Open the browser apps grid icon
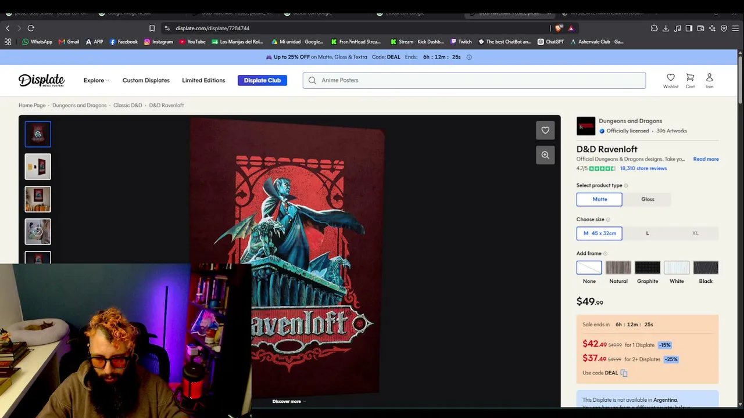This screenshot has width=744, height=418. point(8,42)
